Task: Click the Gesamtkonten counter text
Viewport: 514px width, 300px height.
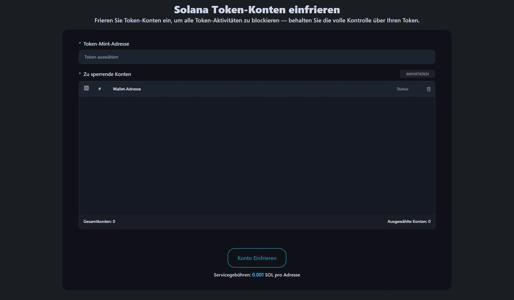Action: [x=99, y=221]
